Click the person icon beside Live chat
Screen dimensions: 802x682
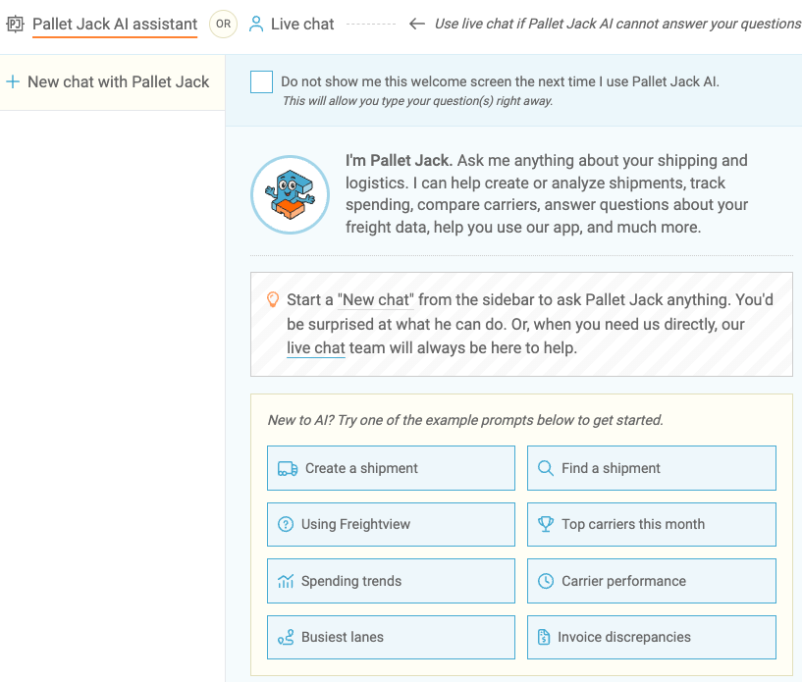256,24
